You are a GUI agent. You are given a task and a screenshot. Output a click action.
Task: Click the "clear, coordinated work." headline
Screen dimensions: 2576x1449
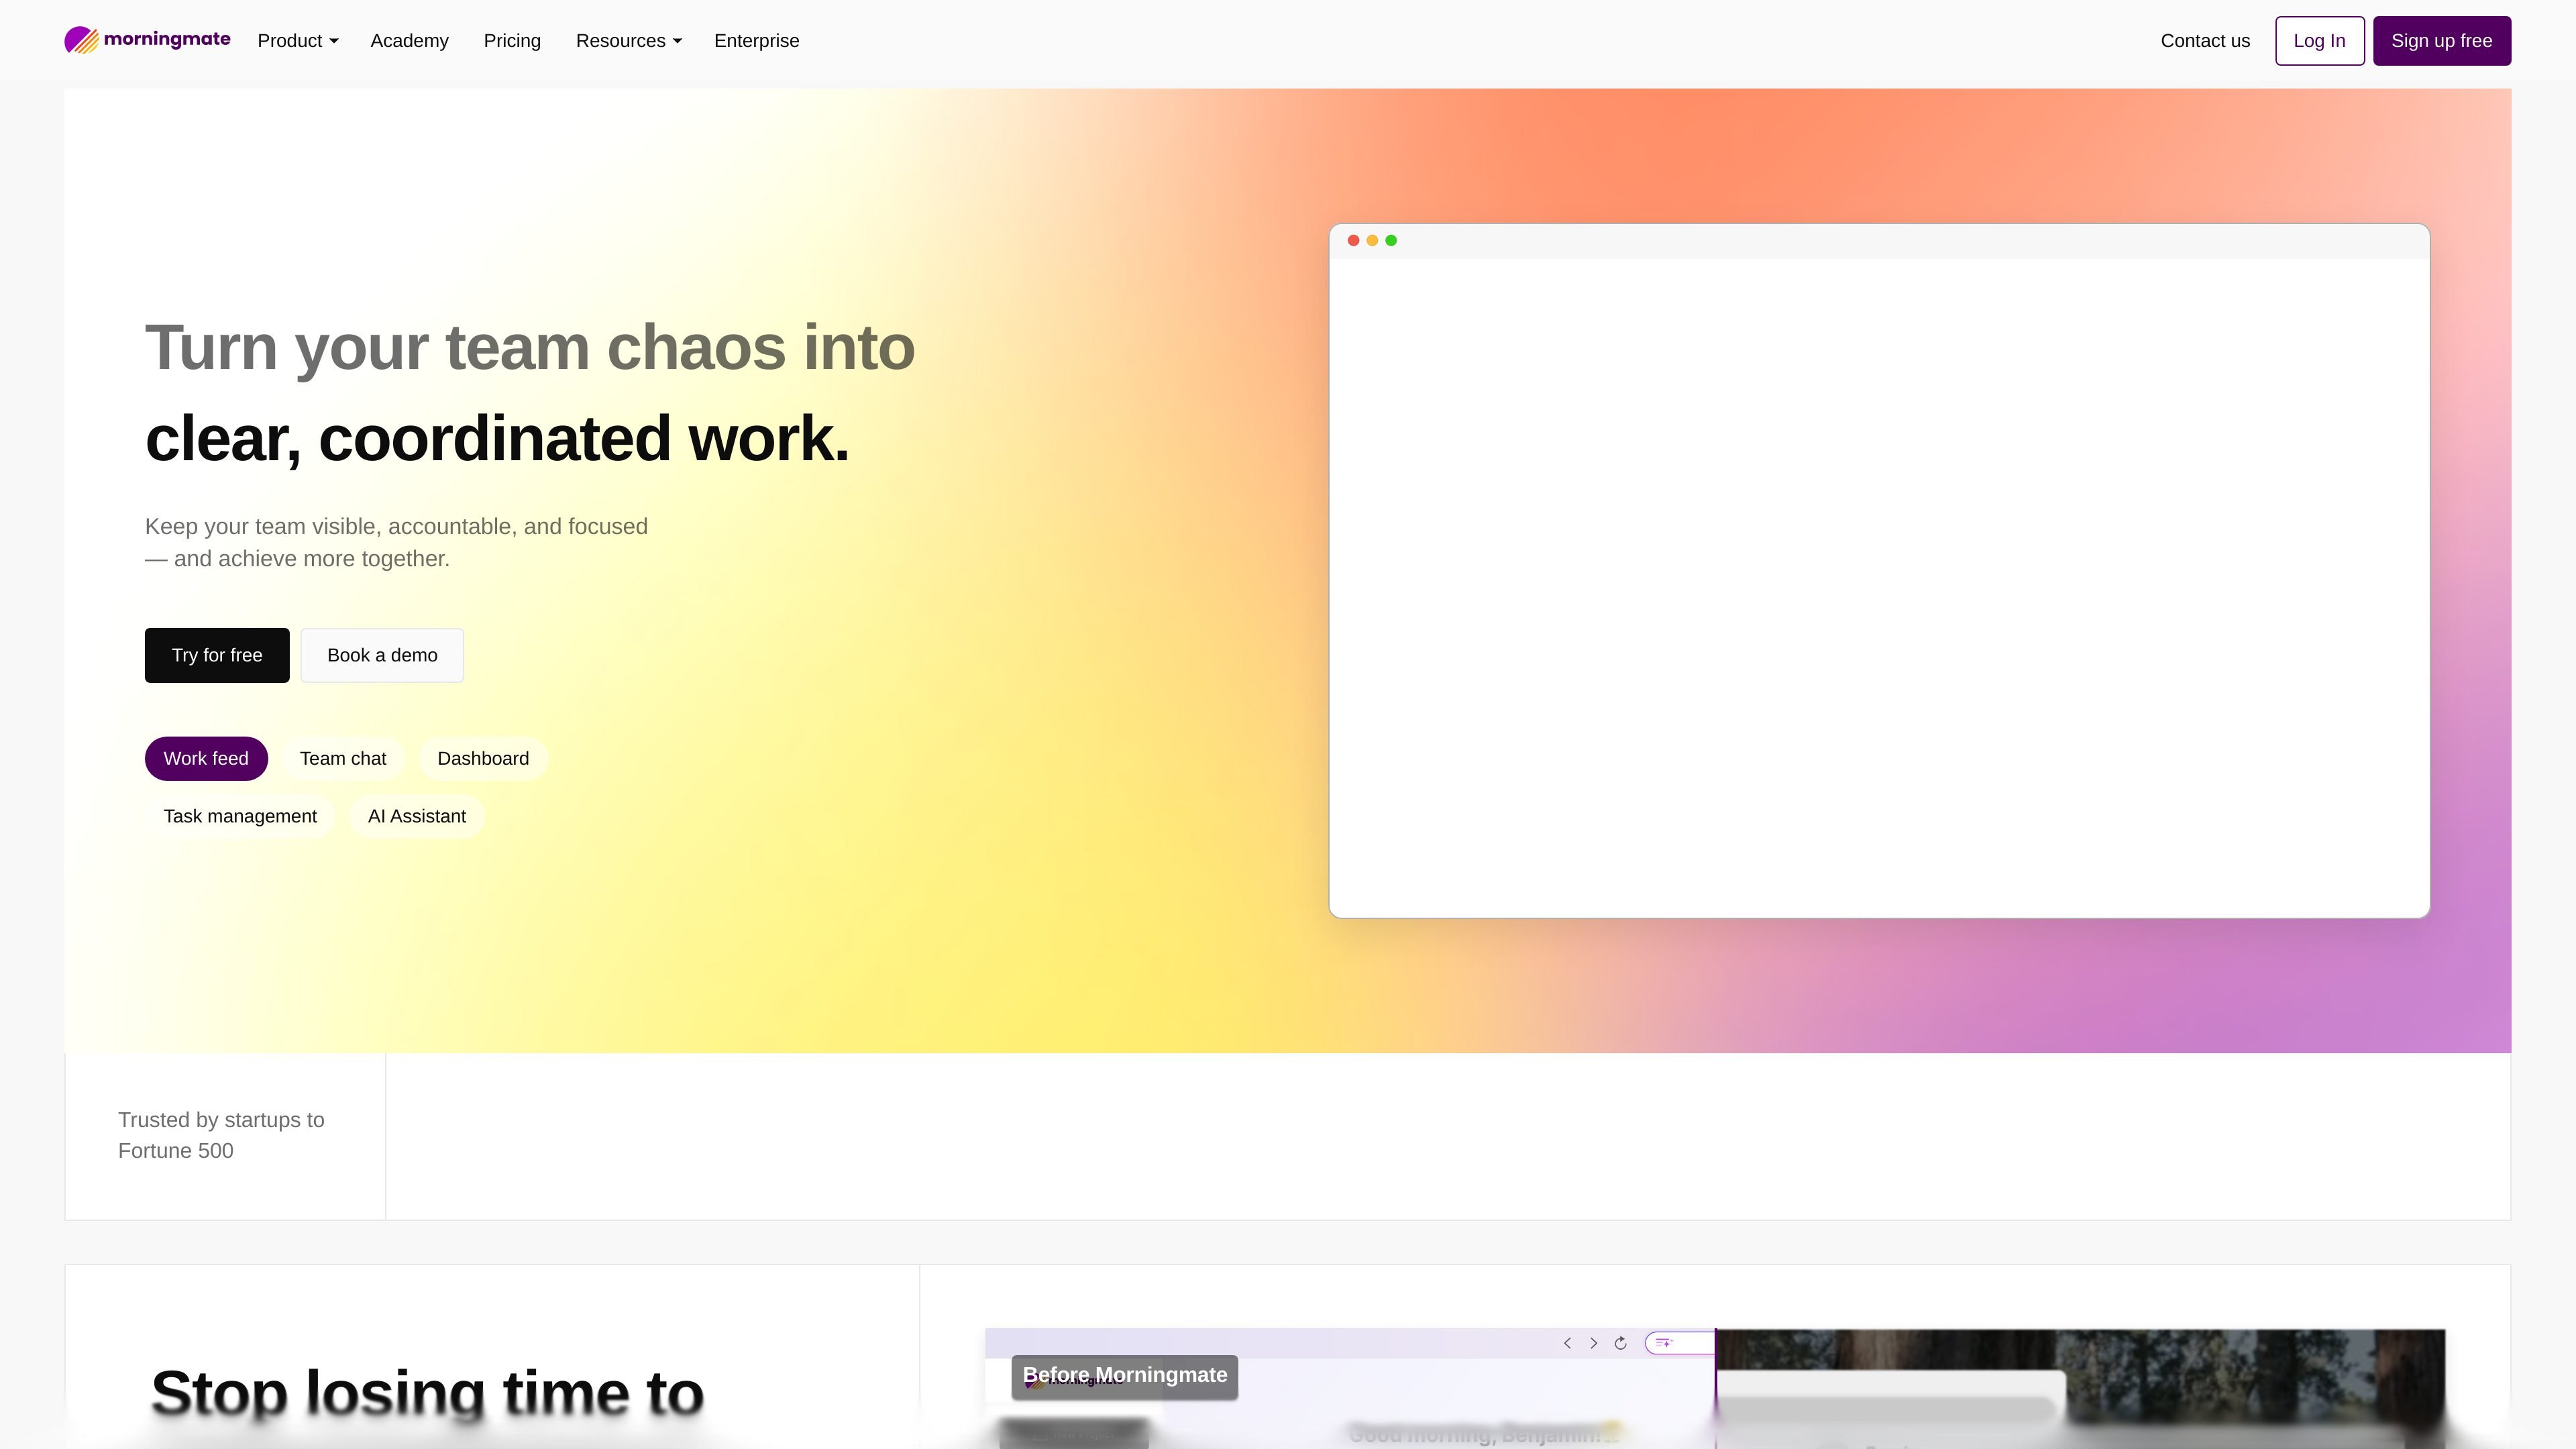pyautogui.click(x=497, y=438)
